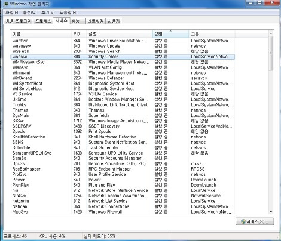Select the WdiSystemHost service row

(x=123, y=84)
